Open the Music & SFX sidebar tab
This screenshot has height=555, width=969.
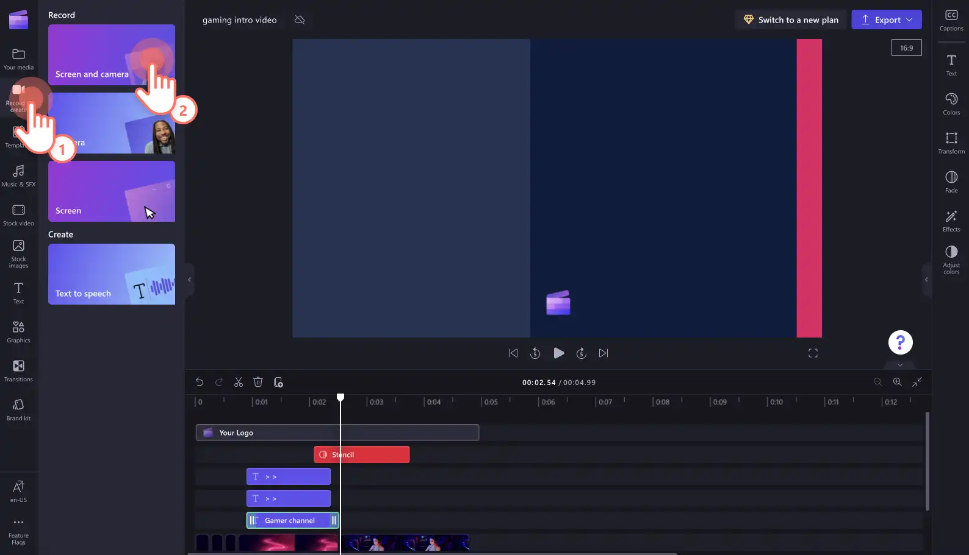18,175
